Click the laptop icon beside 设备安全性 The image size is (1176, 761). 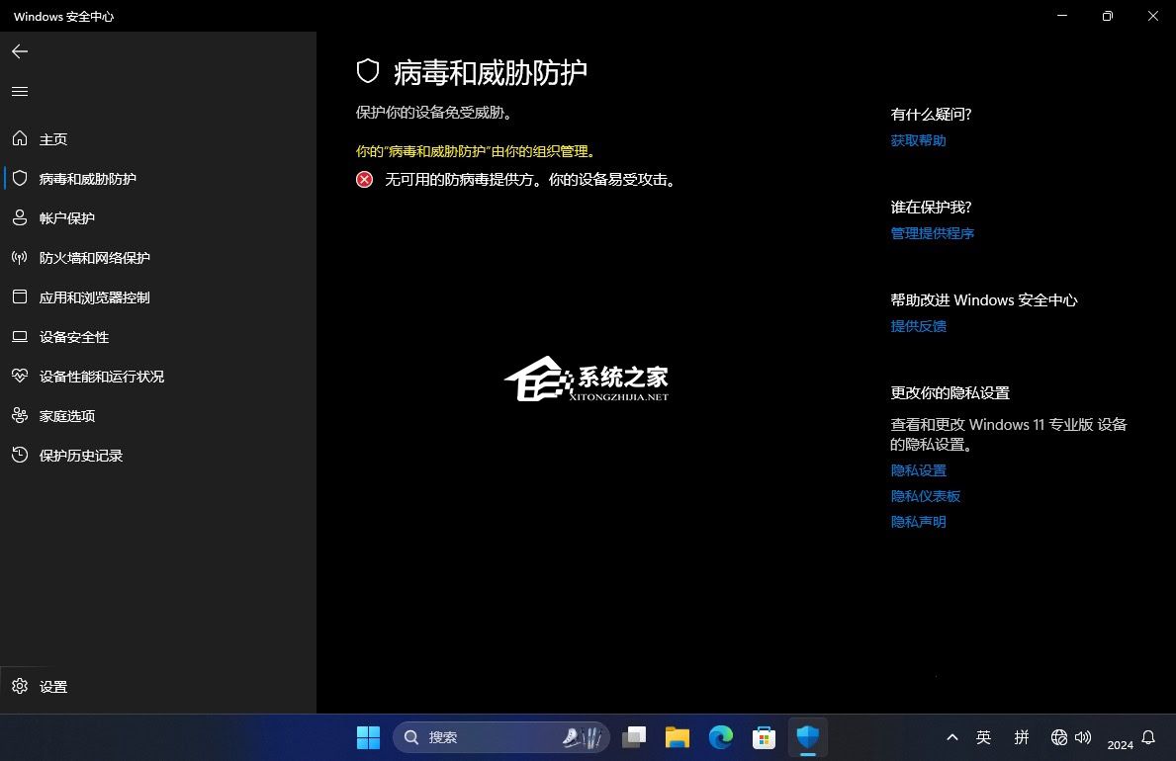coord(20,337)
